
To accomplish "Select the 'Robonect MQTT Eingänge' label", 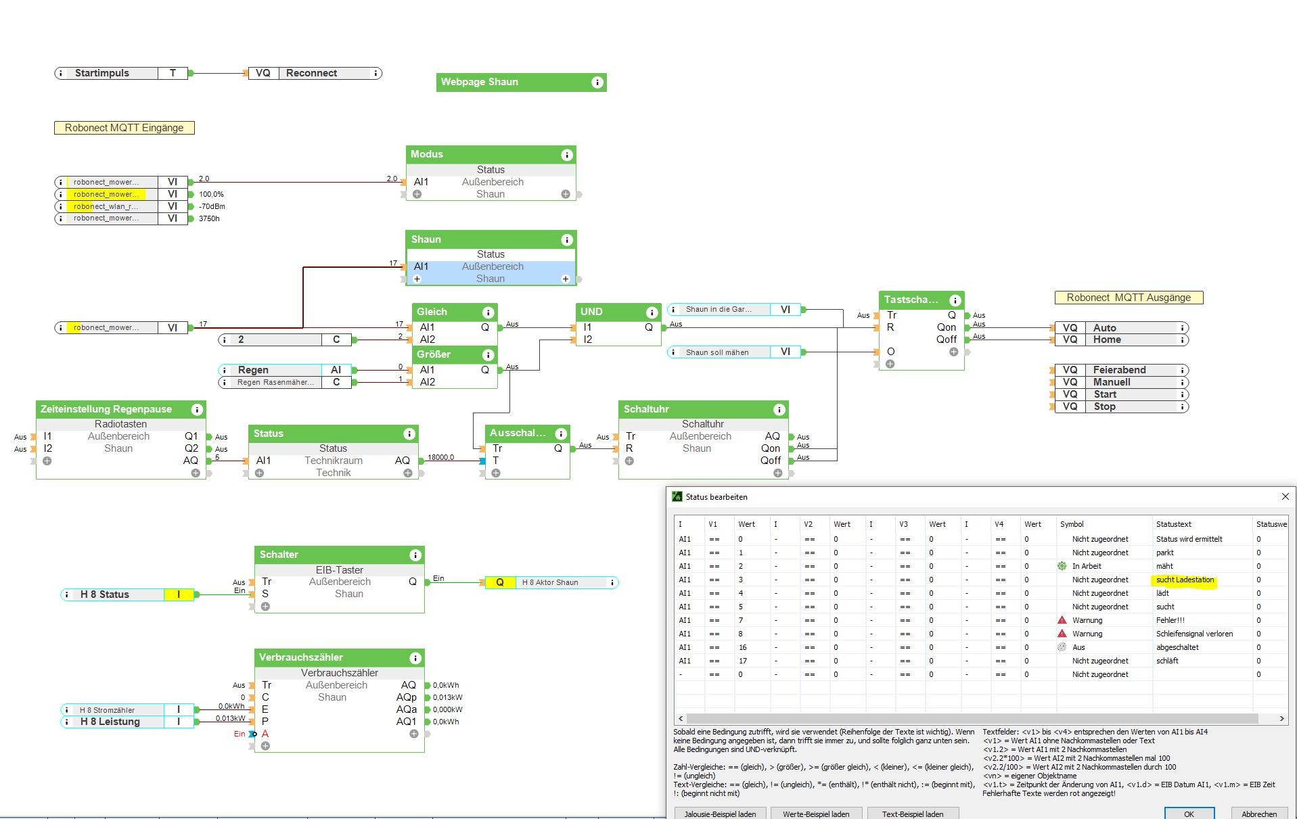I will [x=124, y=128].
